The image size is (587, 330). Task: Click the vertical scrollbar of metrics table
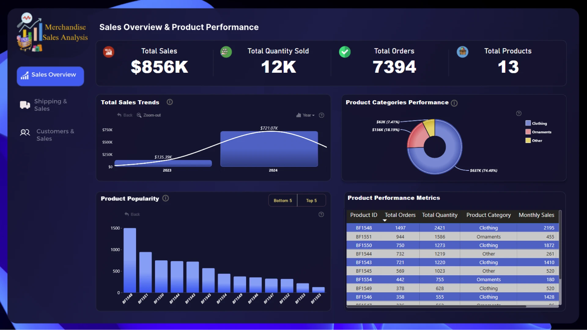560,244
